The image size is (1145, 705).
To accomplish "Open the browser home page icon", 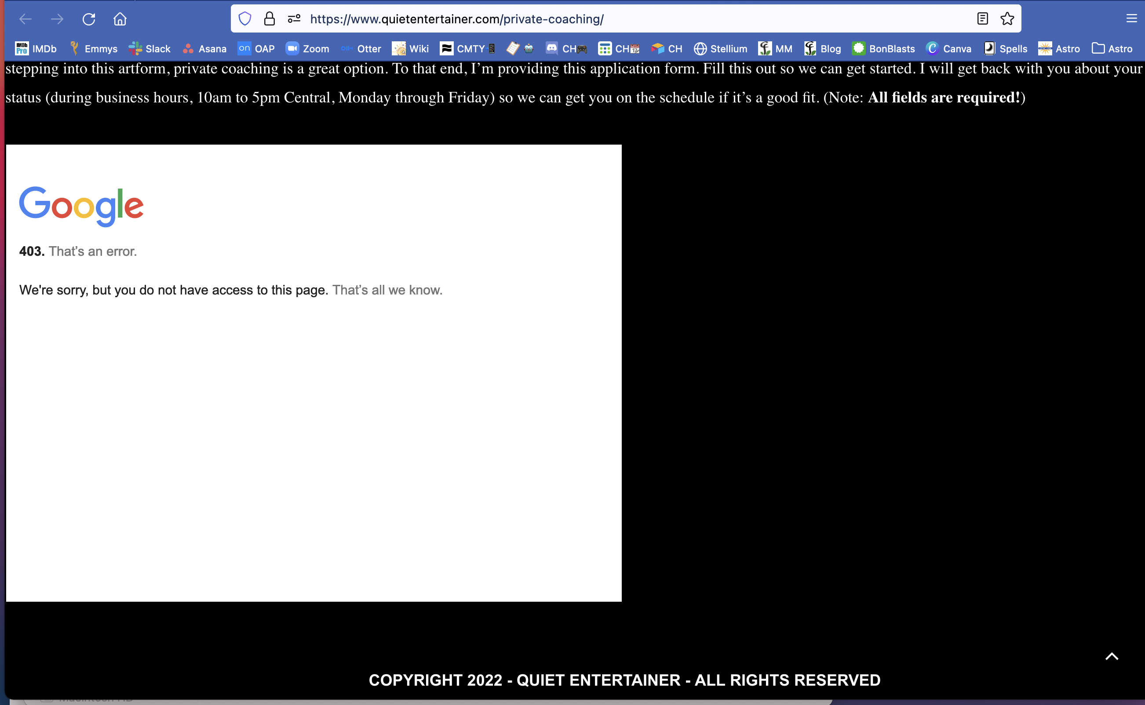I will click(120, 19).
